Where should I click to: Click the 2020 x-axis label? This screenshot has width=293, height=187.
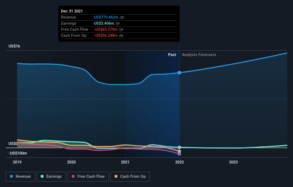[x=71, y=162]
